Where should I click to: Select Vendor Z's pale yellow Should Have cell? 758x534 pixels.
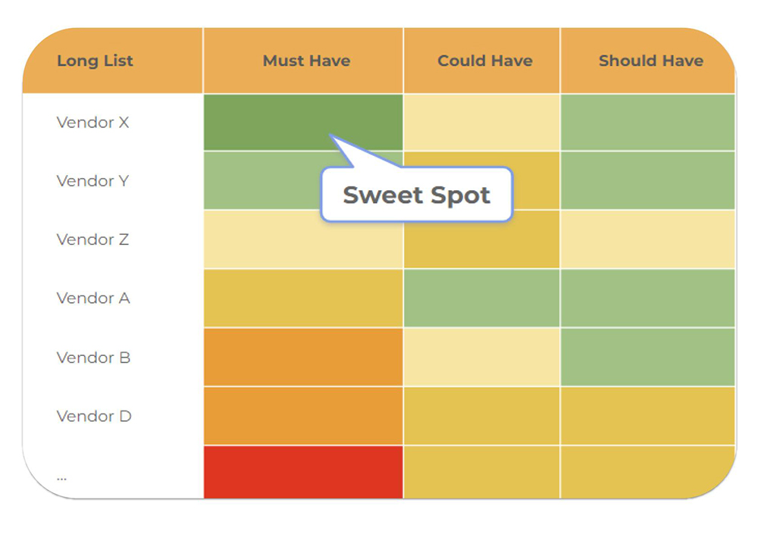[x=647, y=239]
